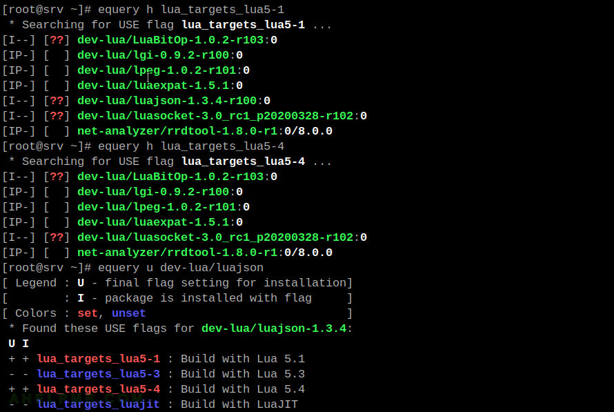Click the blue 'lua_targets_lua5-3' USE flag
The height and width of the screenshot is (412, 614).
pyautogui.click(x=98, y=374)
